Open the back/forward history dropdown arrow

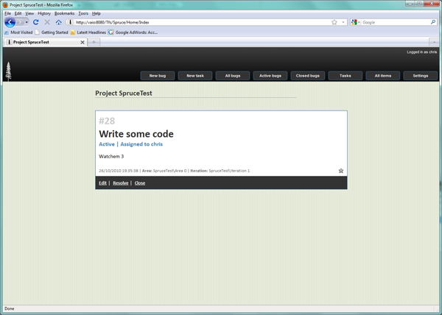[27, 22]
